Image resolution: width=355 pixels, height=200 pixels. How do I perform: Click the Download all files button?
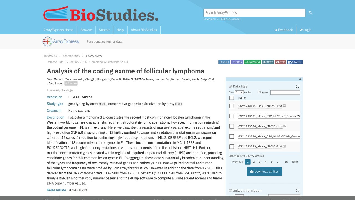[x=264, y=172]
